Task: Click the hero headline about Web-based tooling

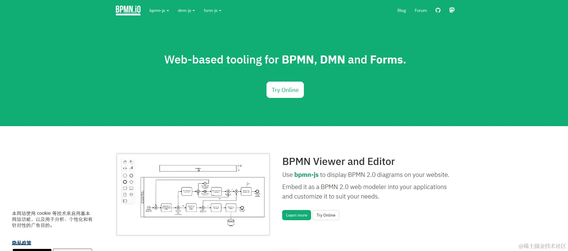Action: tap(285, 60)
